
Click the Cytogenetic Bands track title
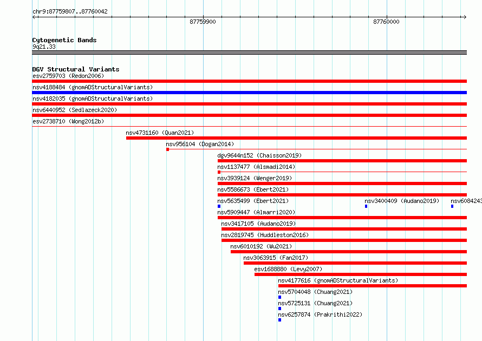64,40
